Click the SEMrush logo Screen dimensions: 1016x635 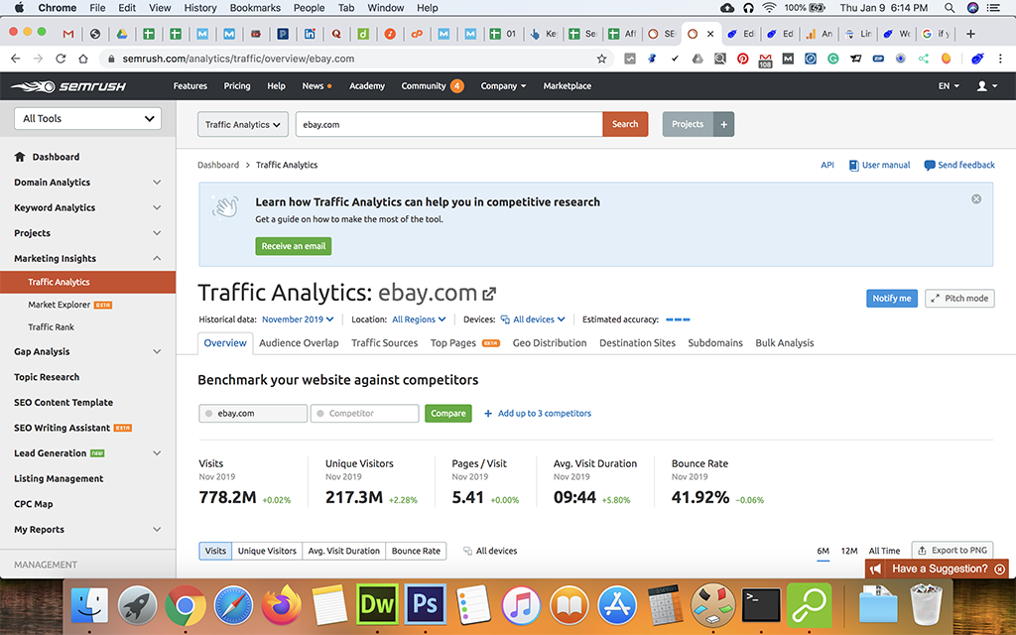(68, 86)
